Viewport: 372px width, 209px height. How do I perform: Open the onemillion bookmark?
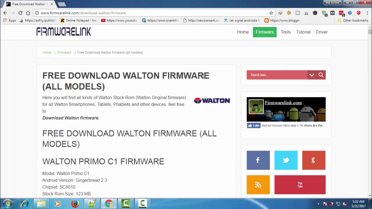point(160,20)
